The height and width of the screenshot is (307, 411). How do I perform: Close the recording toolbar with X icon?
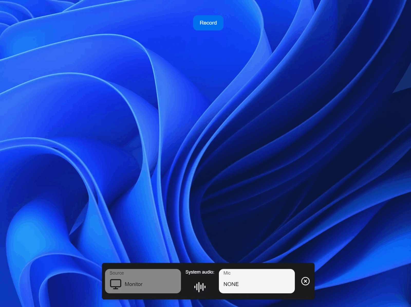click(x=305, y=281)
